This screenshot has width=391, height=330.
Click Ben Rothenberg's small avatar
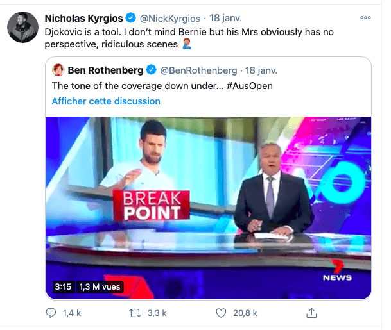click(58, 69)
